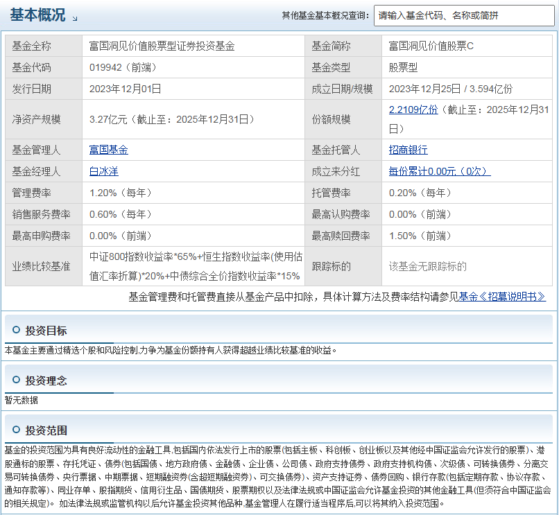Click the 最高赎回费率 value 1.50%（前端）
Image resolution: width=559 pixels, height=515 pixels.
coord(420,236)
